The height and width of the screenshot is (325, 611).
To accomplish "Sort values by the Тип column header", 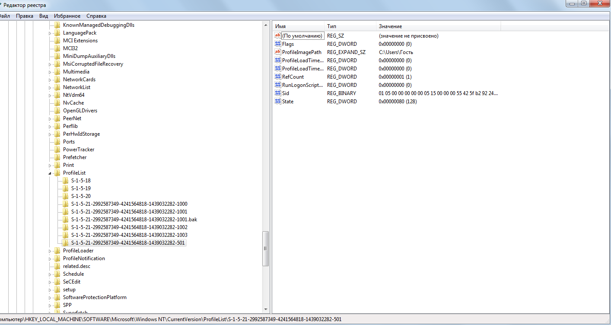I will [350, 26].
